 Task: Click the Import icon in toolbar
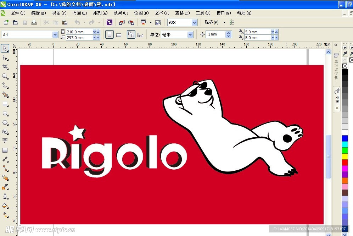(122, 22)
